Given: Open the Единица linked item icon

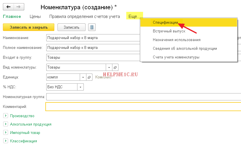Looking at the screenshot, I should pyautogui.click(x=89, y=77).
